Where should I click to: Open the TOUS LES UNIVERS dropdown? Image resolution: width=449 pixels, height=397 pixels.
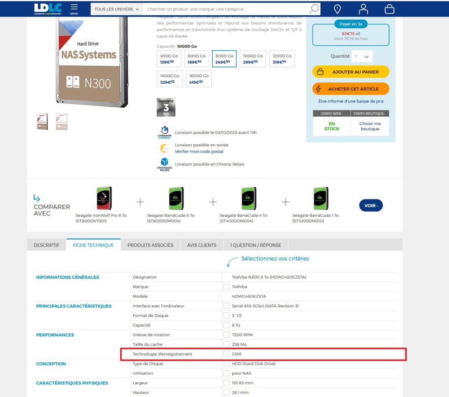tap(117, 9)
